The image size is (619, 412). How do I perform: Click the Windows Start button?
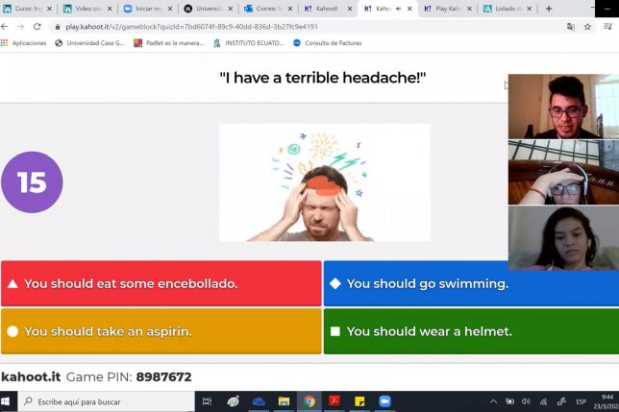point(9,401)
